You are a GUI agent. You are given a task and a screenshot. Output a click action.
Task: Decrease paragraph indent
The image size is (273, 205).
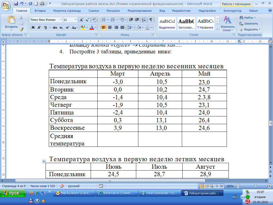[131, 20]
